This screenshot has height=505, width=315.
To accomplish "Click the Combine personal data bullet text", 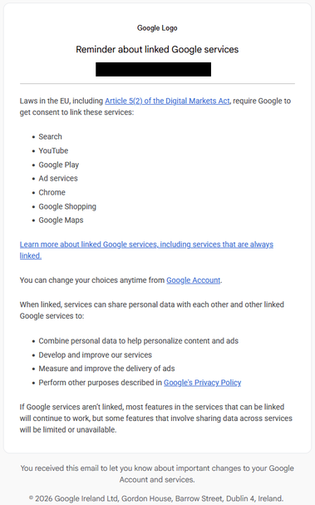I will [138, 341].
